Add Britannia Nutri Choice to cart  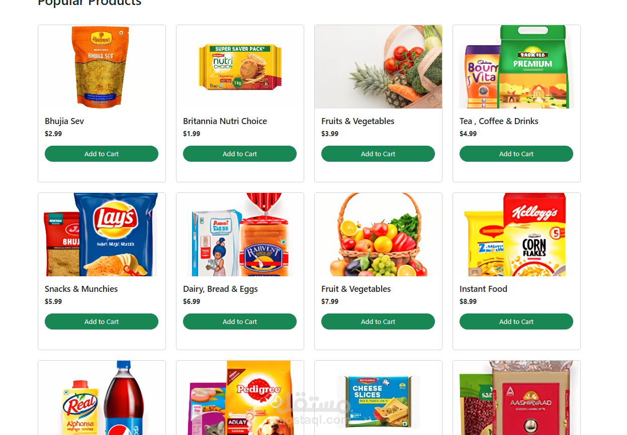click(x=240, y=154)
